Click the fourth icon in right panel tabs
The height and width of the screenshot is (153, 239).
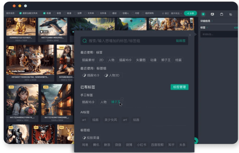(230, 14)
